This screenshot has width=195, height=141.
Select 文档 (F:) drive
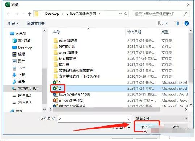(x=22, y=102)
